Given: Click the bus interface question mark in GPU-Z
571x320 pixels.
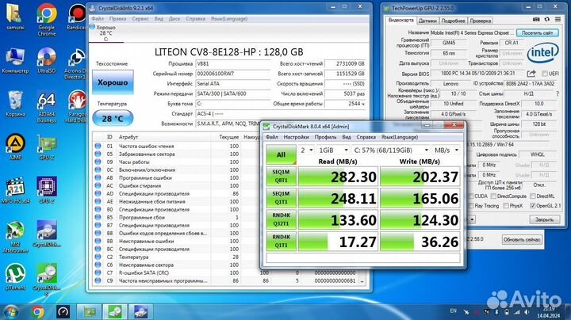Looking at the screenshot, I should click(558, 93).
